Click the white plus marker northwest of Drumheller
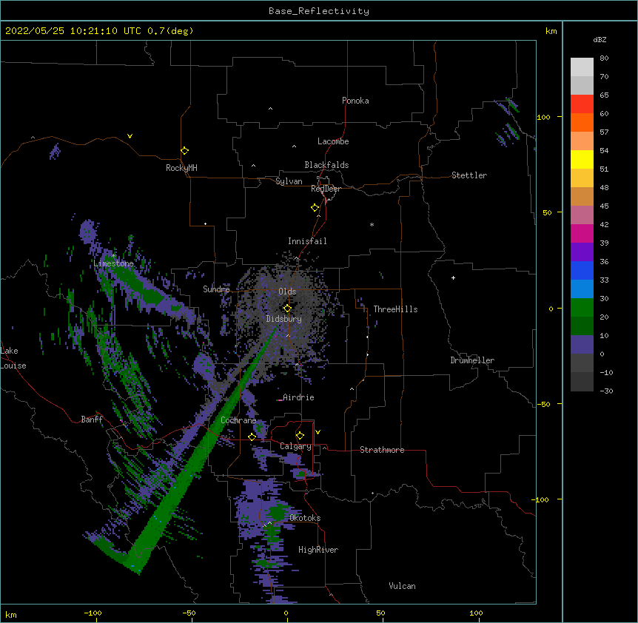 (453, 277)
